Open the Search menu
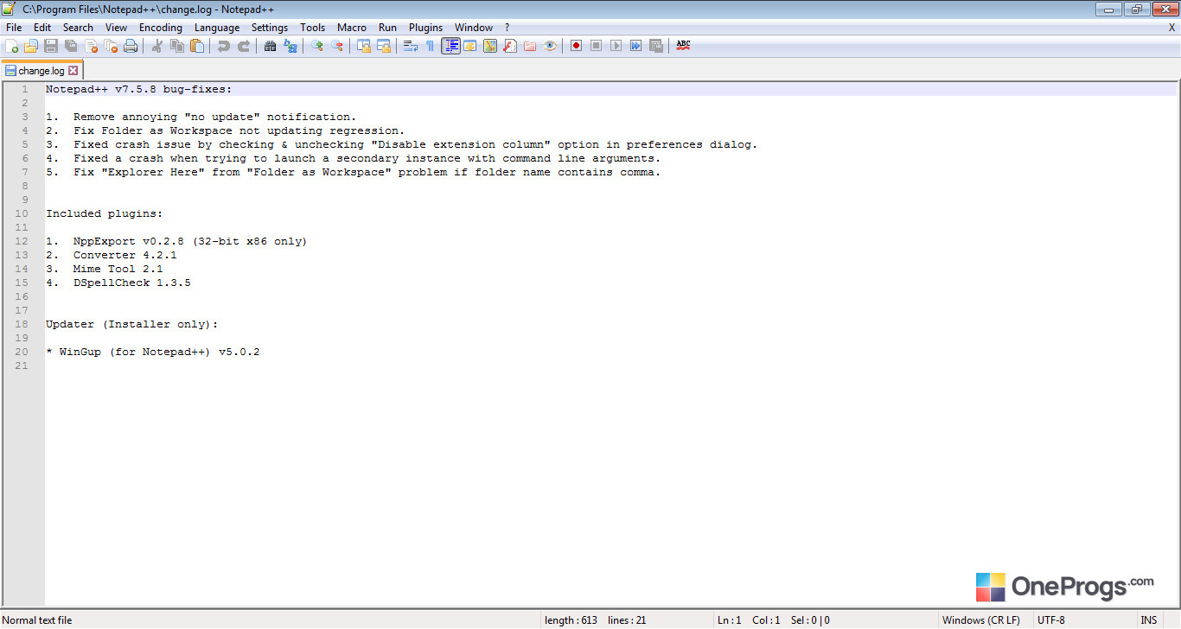The height and width of the screenshot is (629, 1181). (x=78, y=28)
